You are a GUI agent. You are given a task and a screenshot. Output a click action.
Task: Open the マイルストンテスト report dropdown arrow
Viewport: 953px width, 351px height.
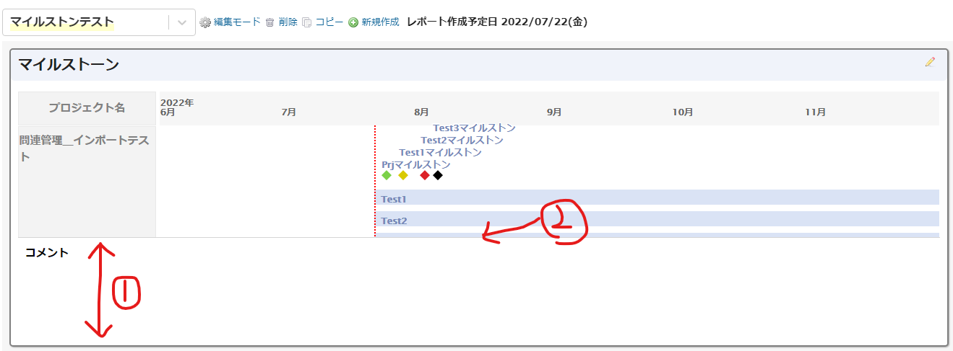point(182,22)
